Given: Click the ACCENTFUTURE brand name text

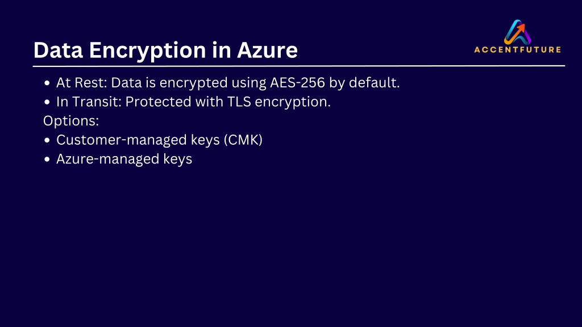Looking at the screenshot, I should [x=517, y=50].
